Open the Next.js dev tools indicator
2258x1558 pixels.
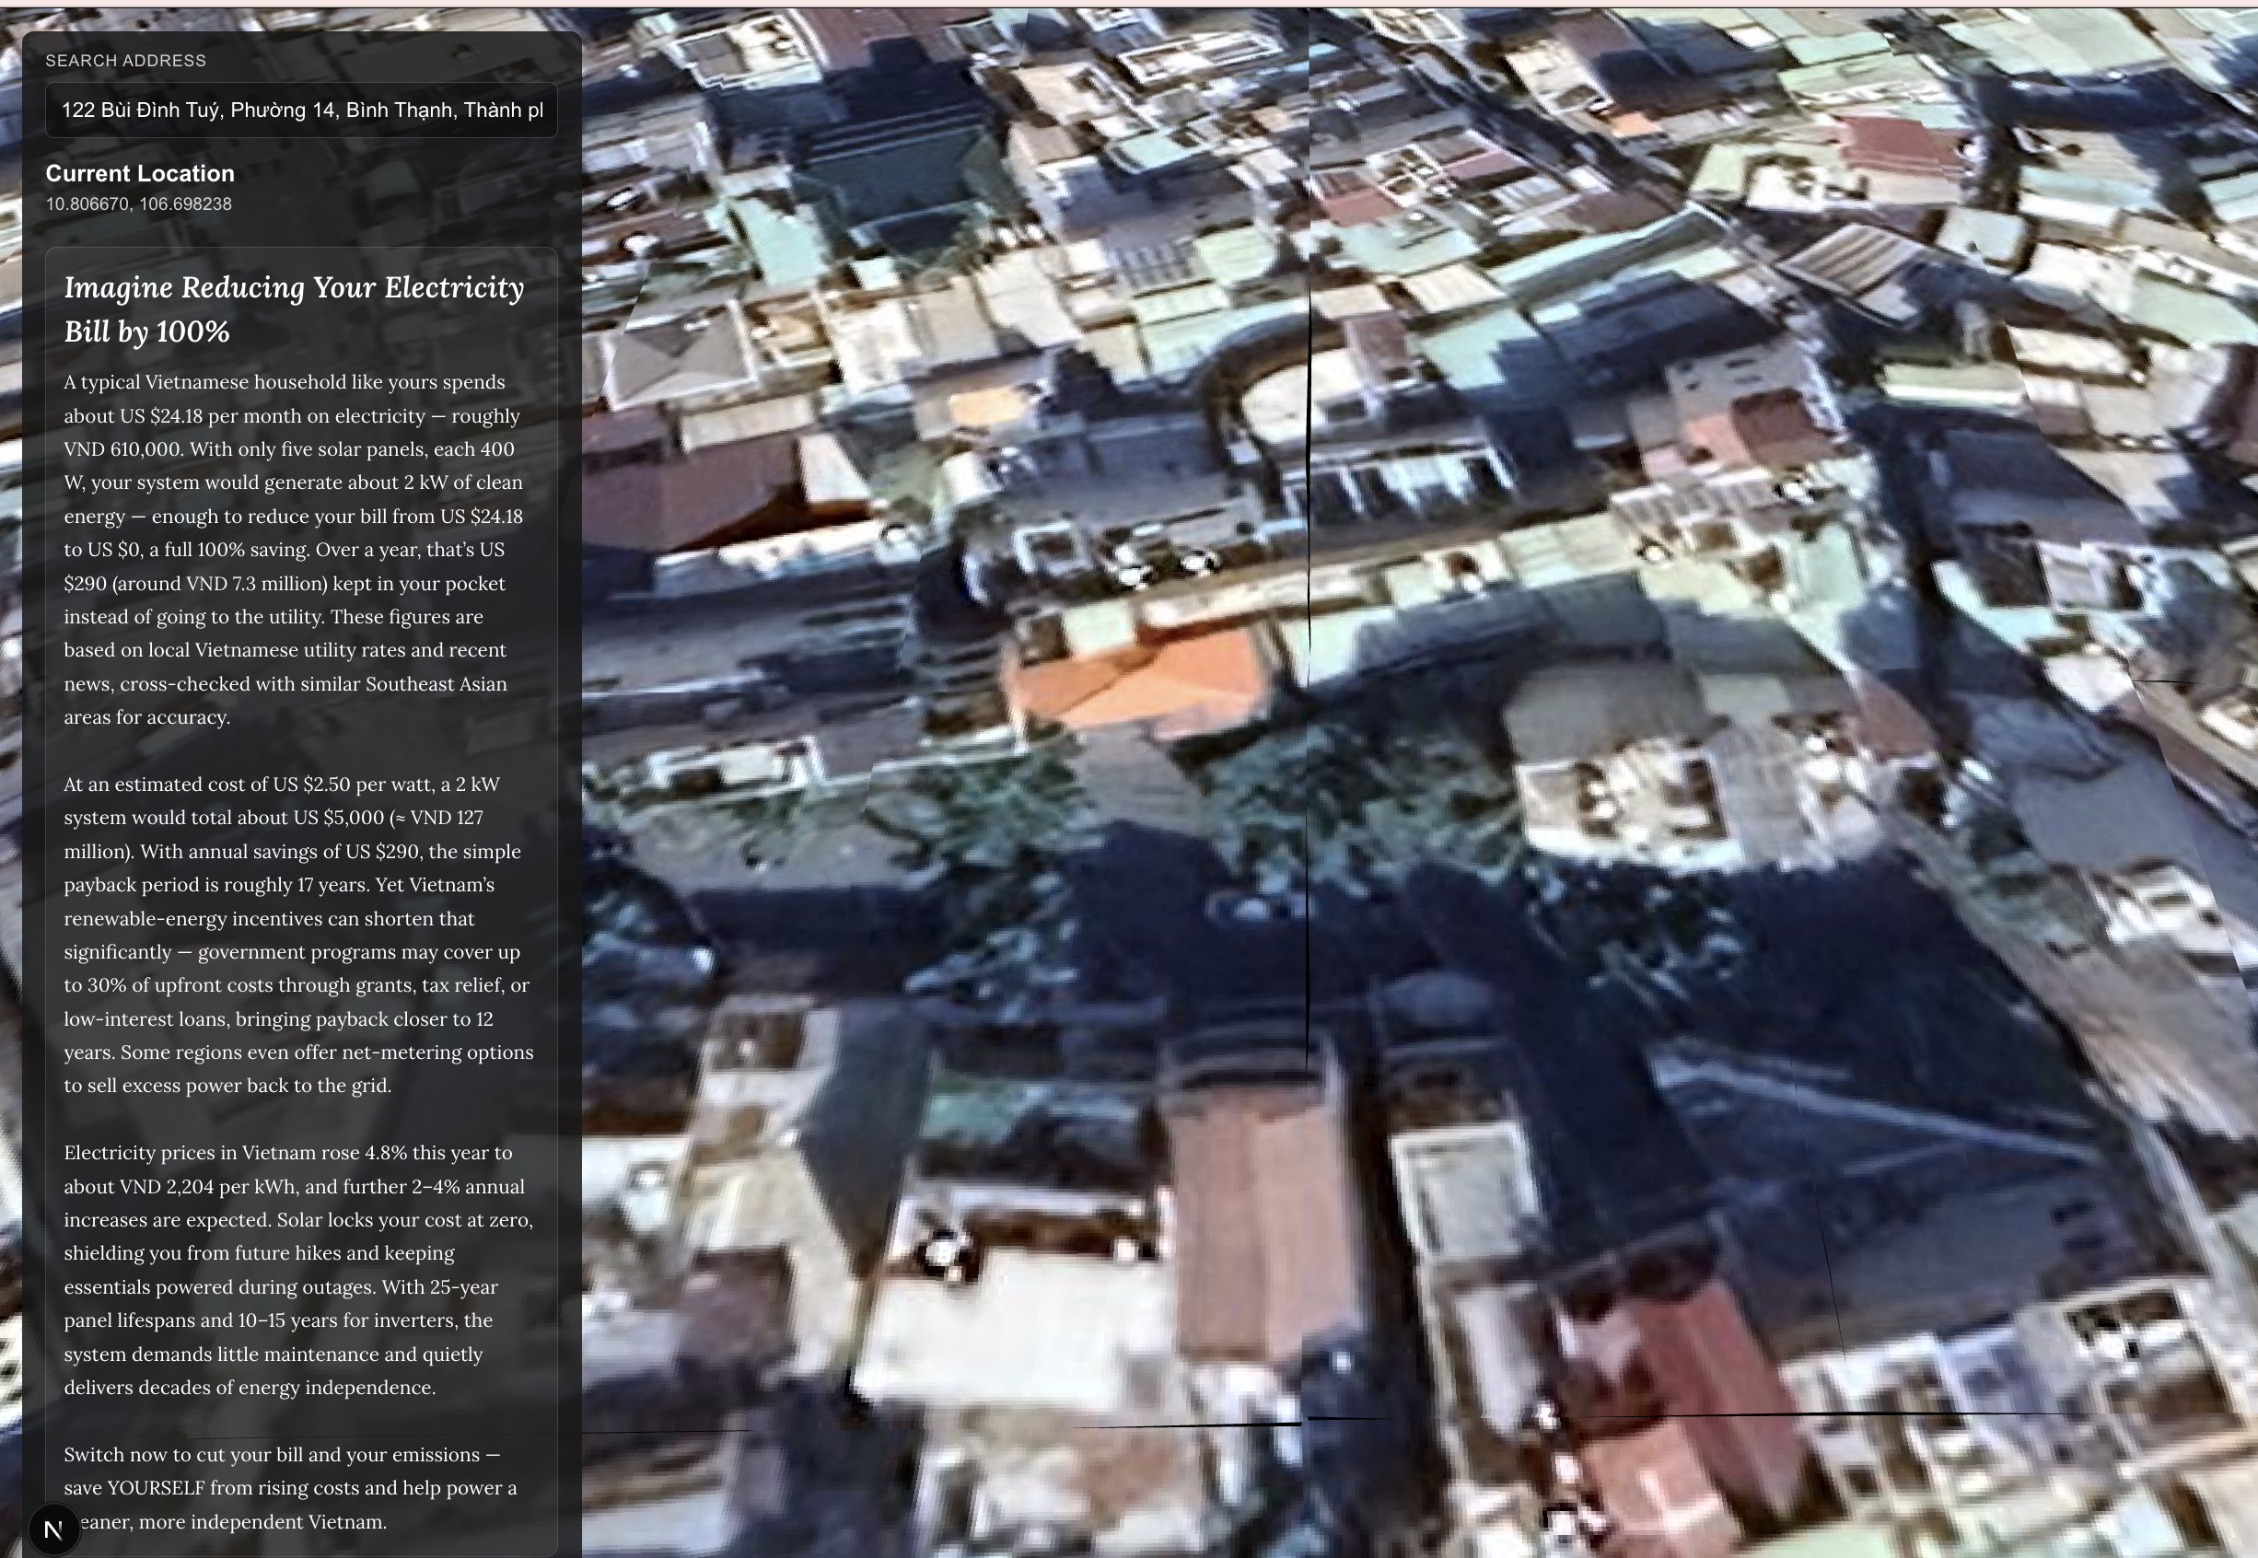click(x=53, y=1529)
